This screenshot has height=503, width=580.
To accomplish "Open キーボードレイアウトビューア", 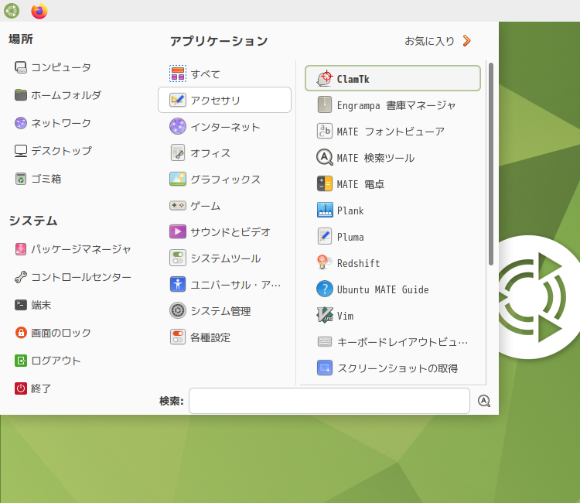I will tap(393, 342).
